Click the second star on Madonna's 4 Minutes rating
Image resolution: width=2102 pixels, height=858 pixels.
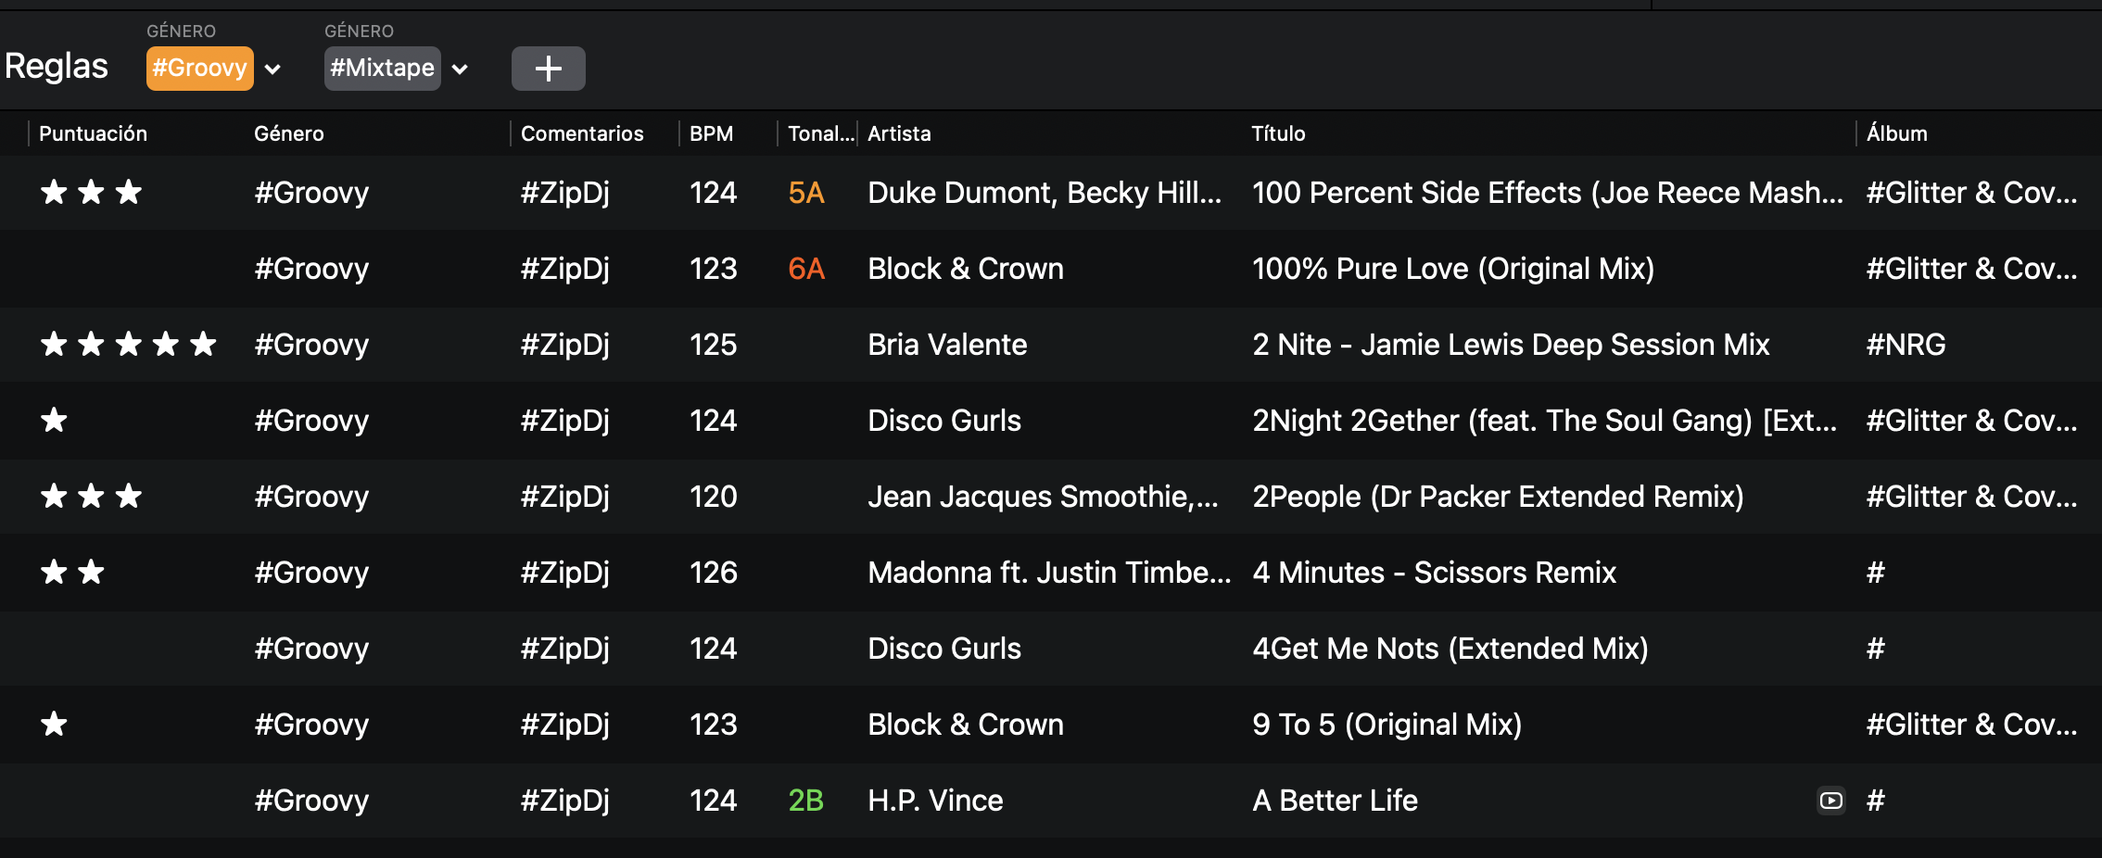(91, 572)
